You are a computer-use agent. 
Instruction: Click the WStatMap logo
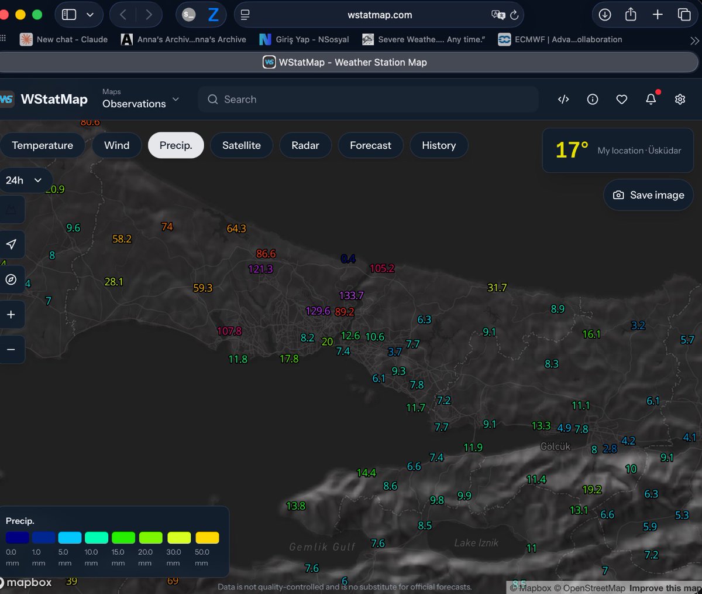point(44,100)
